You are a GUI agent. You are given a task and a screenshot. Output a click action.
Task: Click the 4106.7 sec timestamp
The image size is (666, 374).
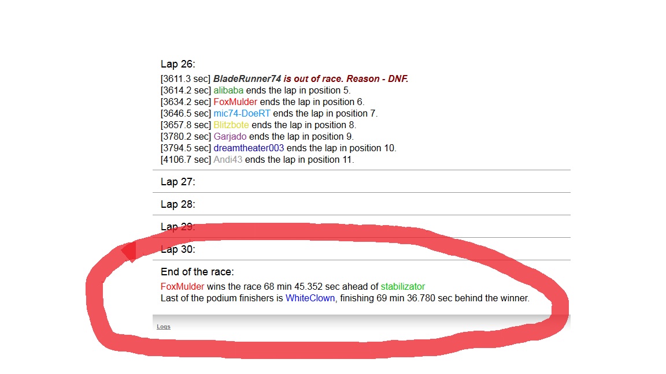[186, 159]
